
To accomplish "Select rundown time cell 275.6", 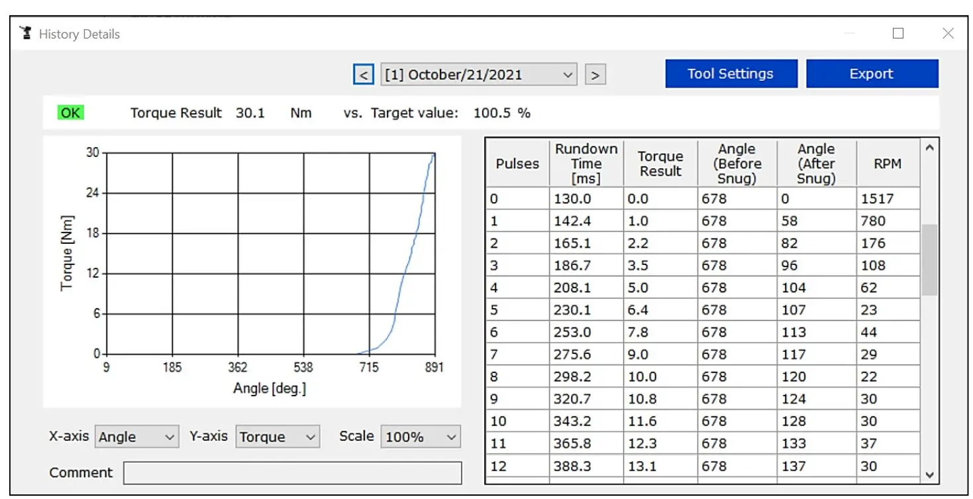I will click(x=586, y=355).
